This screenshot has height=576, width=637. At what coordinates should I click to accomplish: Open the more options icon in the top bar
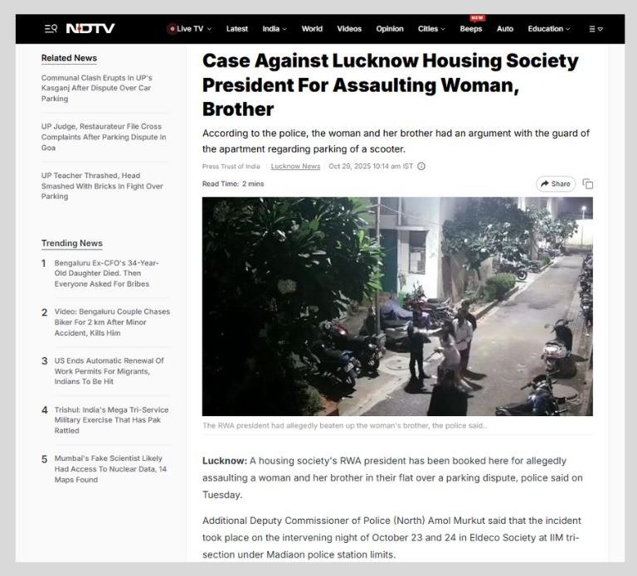click(x=596, y=29)
